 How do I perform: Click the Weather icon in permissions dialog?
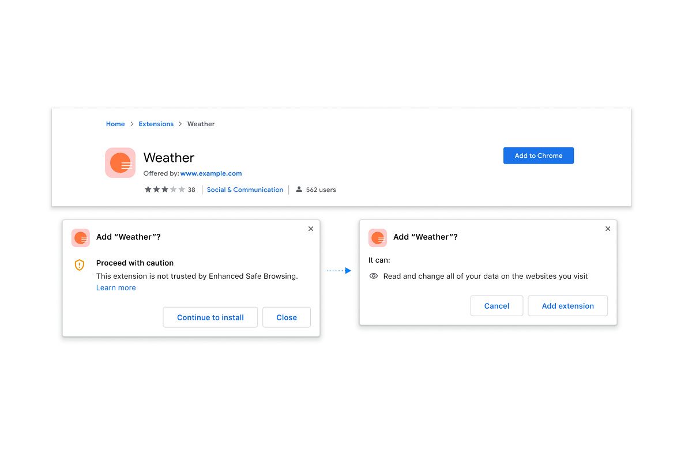(378, 238)
